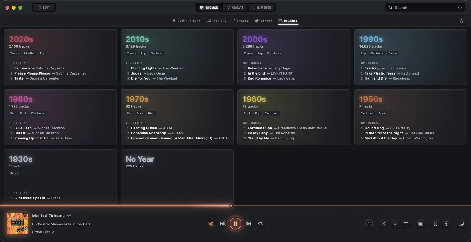This screenshot has height=242, width=471.
Task: Click the volume speaker knob
Action: pos(369,224)
